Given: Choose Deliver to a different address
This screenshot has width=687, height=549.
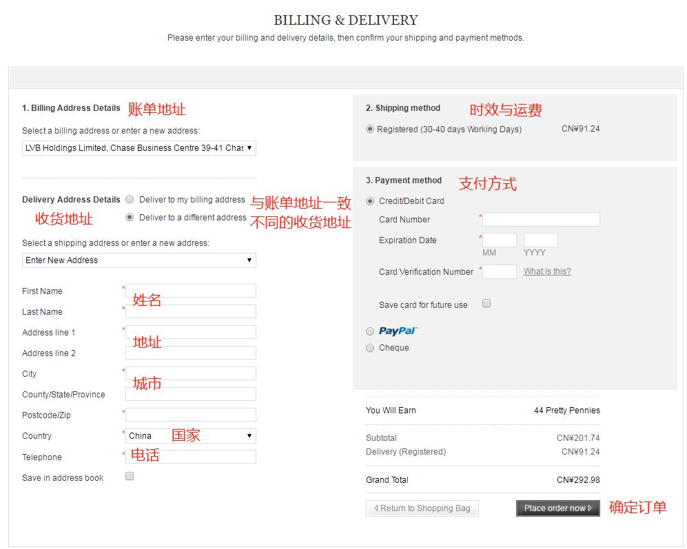Looking at the screenshot, I should coord(130,217).
